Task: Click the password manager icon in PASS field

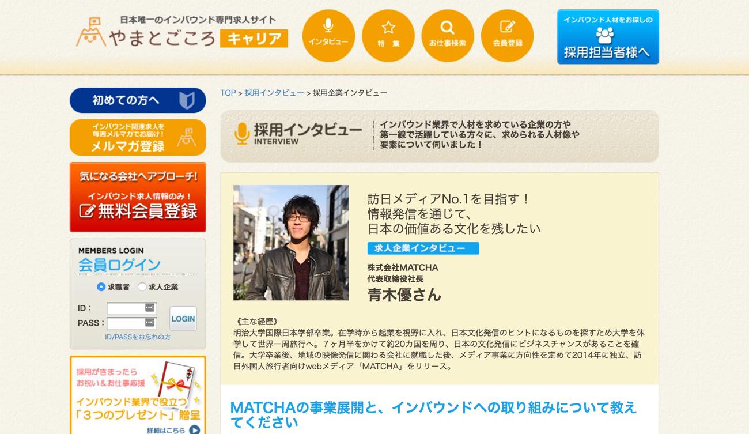Action: tap(149, 322)
